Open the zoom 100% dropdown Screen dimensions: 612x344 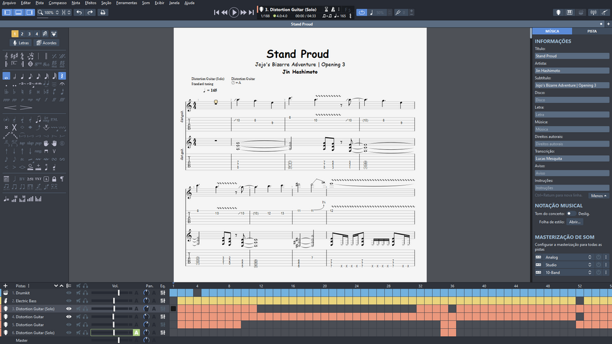click(x=48, y=12)
